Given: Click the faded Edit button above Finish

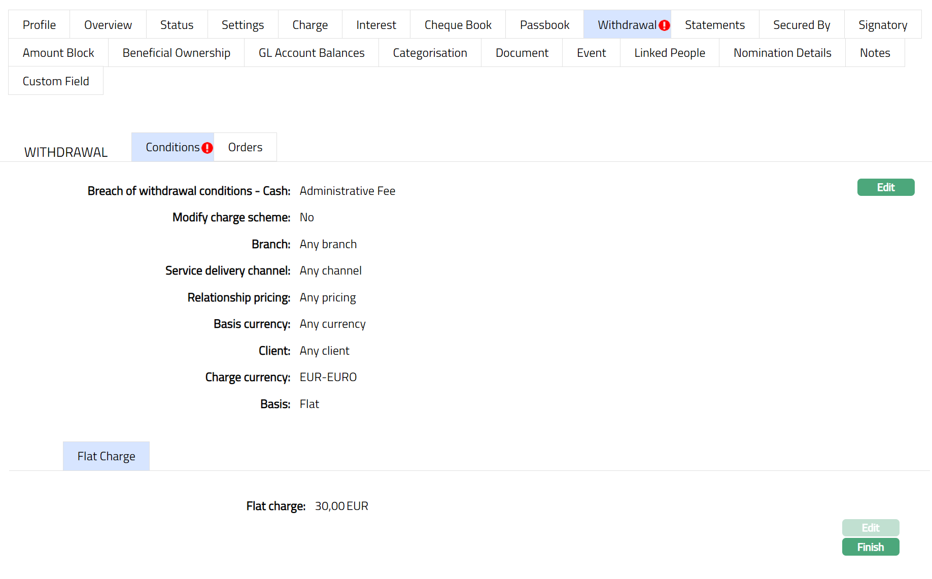Looking at the screenshot, I should pos(870,528).
